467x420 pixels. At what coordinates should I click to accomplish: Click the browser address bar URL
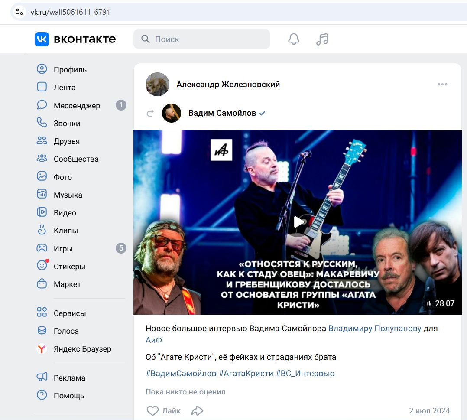click(70, 12)
